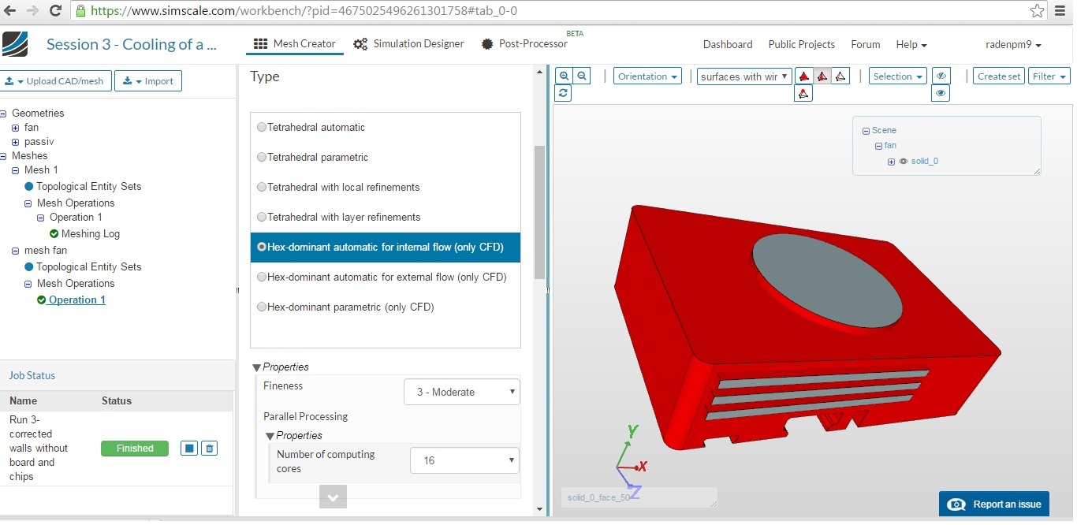Click the scroll-down chevron button below properties

[333, 497]
